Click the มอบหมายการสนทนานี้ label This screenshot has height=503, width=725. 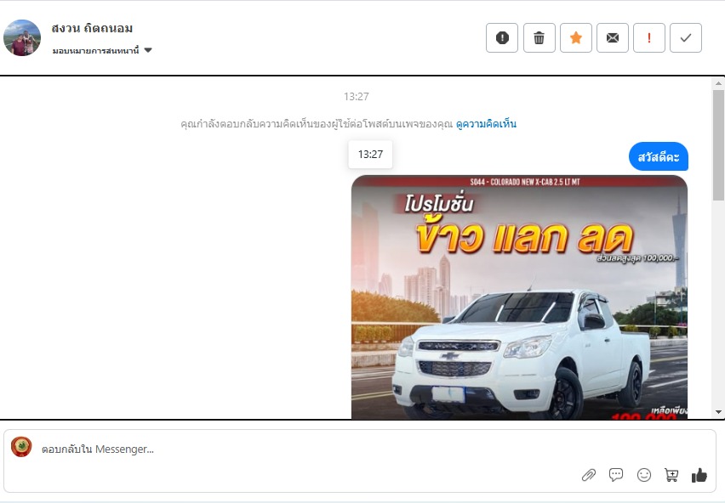[x=95, y=50]
